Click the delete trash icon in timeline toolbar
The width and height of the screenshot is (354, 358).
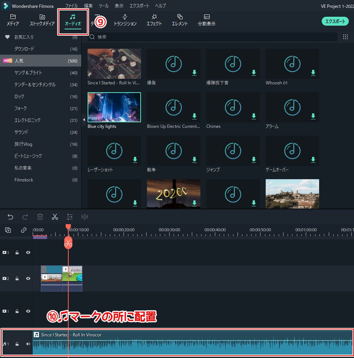click(x=40, y=217)
